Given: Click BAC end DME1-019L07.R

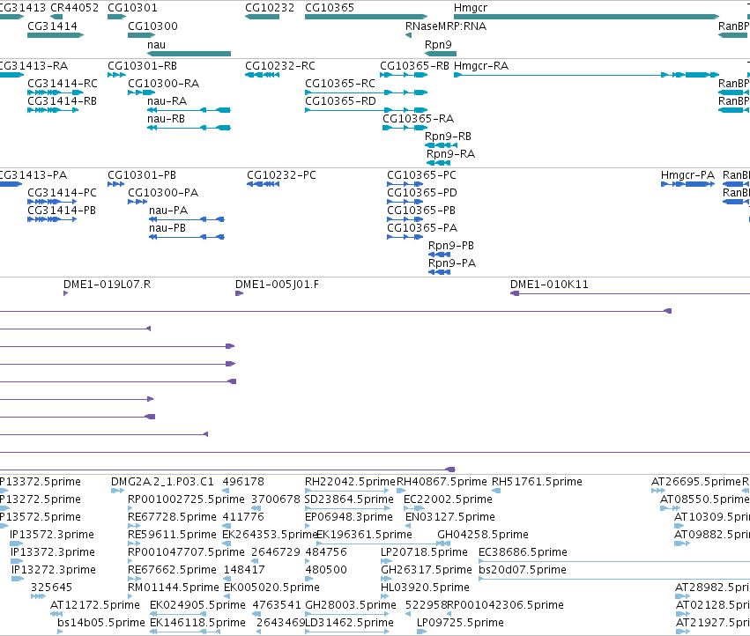Looking at the screenshot, I should (65, 293).
